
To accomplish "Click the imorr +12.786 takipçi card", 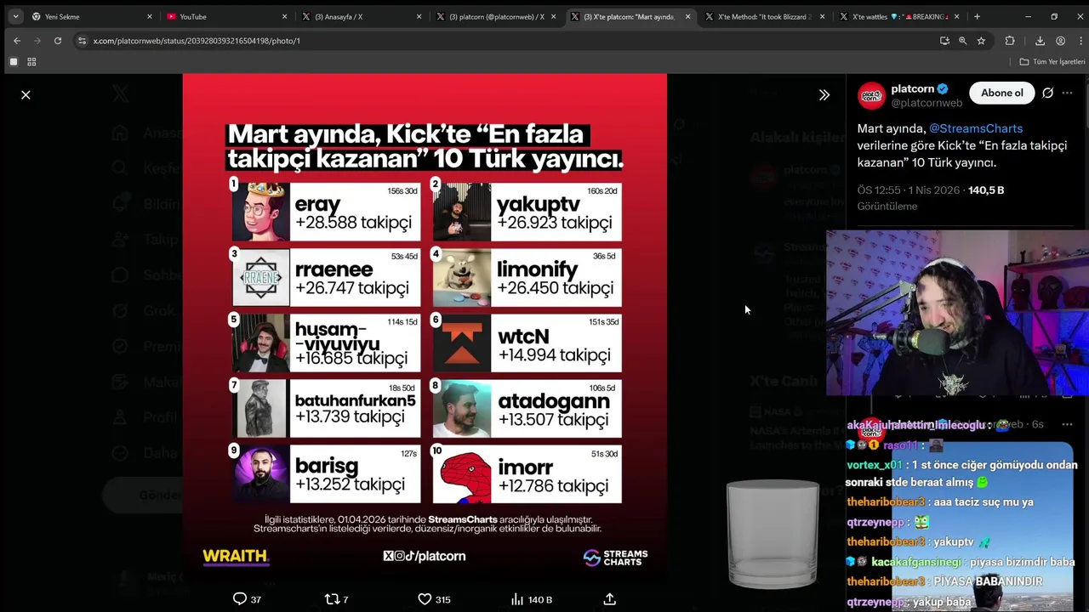I will point(527,474).
